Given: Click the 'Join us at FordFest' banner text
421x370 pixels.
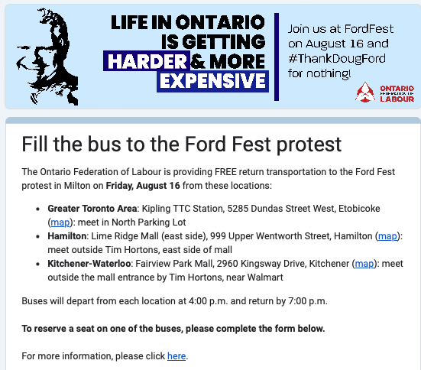Looking at the screenshot, I should click(x=341, y=29).
